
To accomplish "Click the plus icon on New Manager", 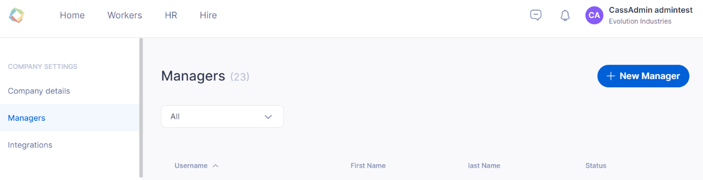I will (x=610, y=76).
